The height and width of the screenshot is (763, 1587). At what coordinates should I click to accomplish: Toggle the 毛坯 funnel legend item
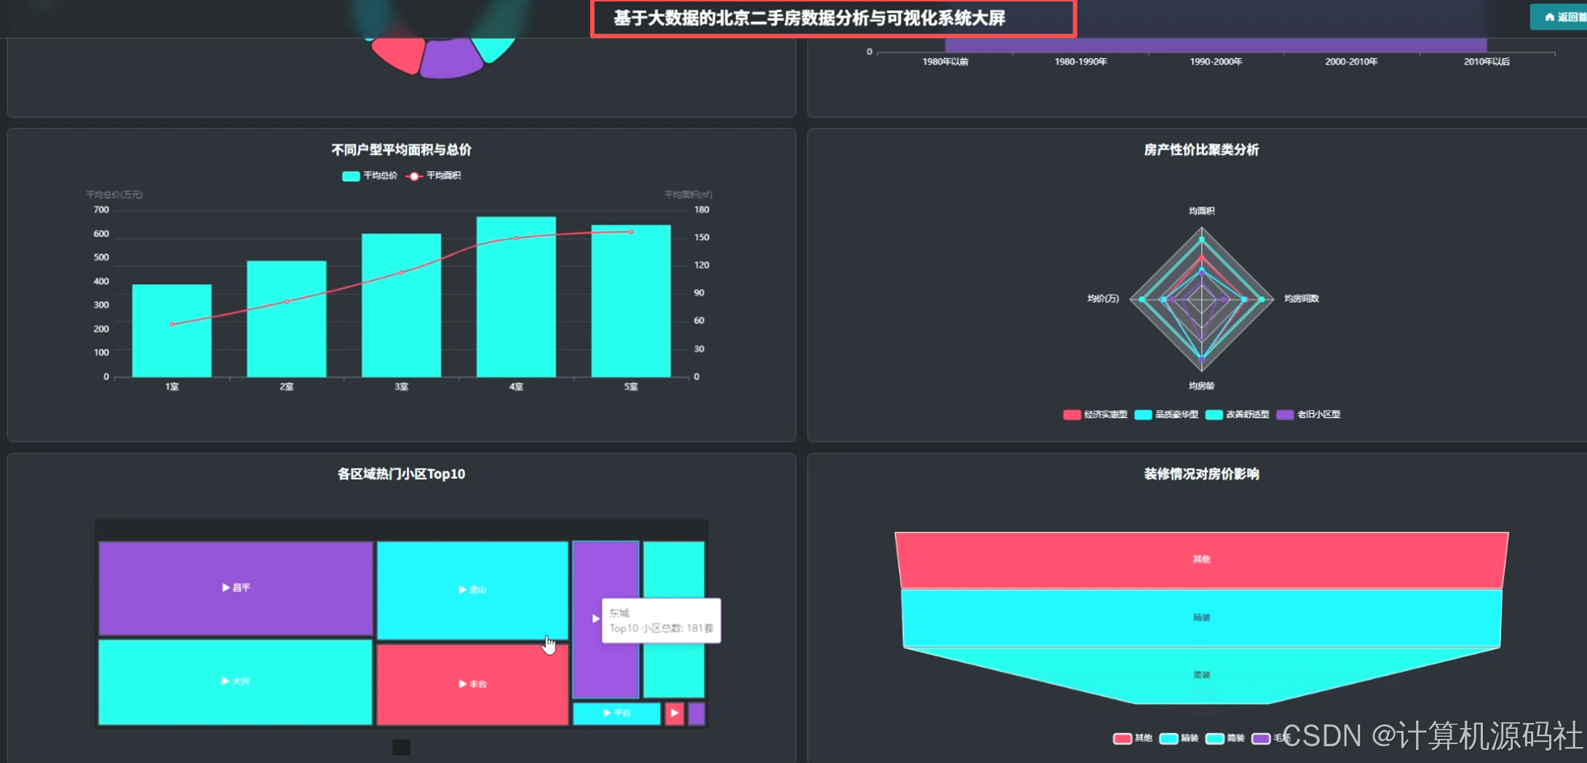tap(1270, 738)
